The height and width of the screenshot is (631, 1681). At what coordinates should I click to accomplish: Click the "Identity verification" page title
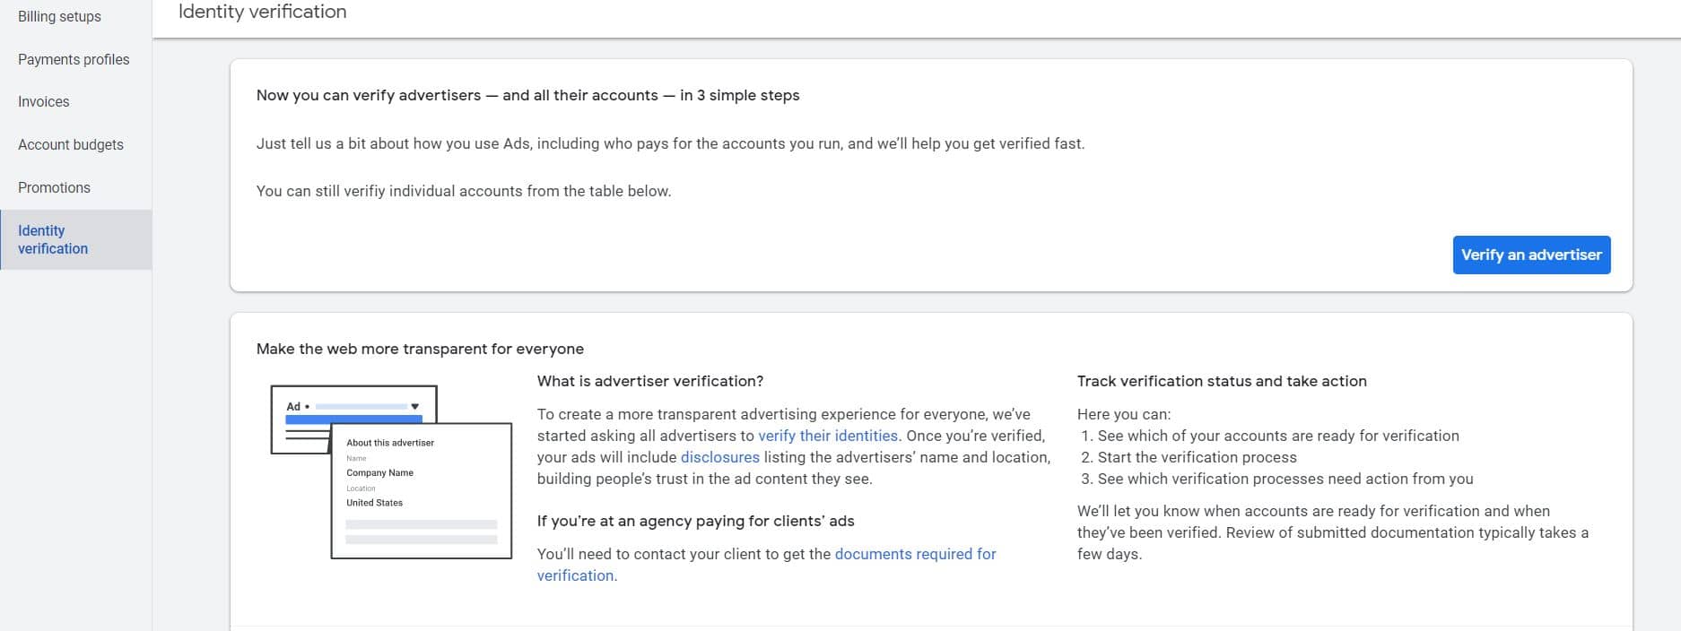[262, 12]
